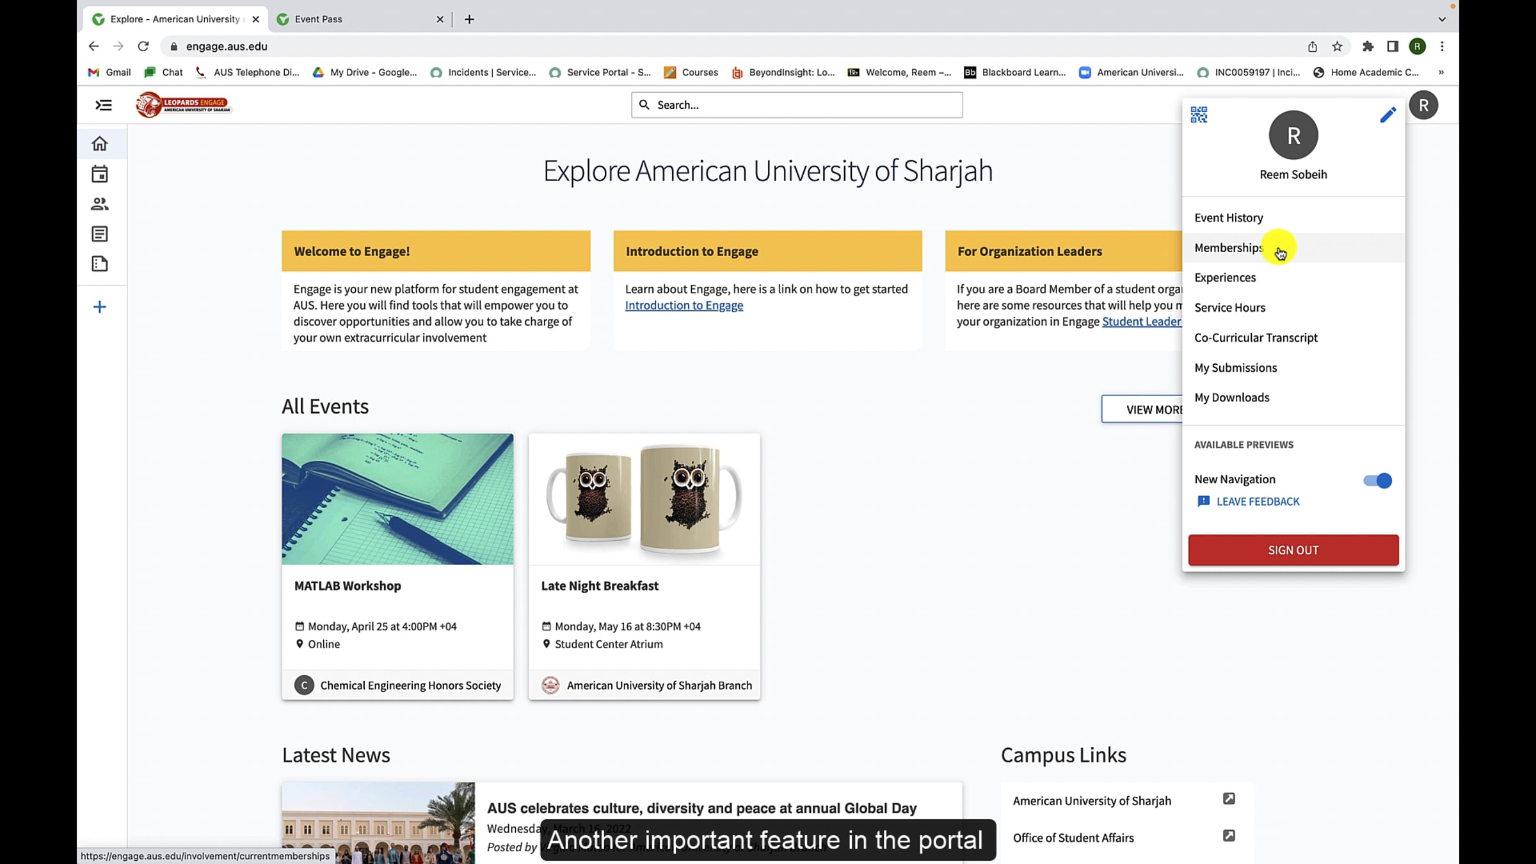Bookmark this page with star icon
The image size is (1536, 864).
1337,46
